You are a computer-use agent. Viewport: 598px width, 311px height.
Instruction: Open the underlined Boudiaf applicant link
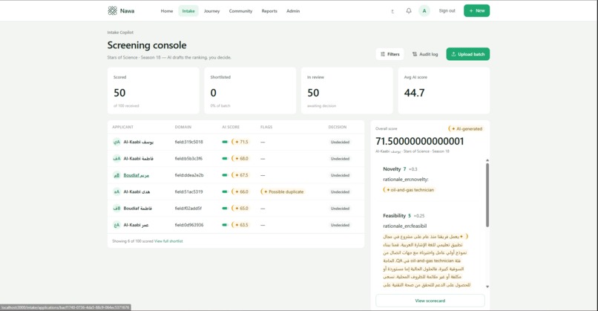click(x=137, y=175)
